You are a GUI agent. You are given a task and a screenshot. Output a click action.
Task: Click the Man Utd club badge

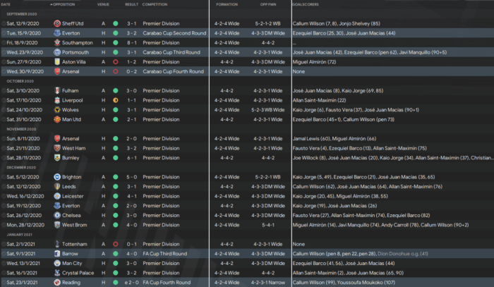click(x=57, y=120)
